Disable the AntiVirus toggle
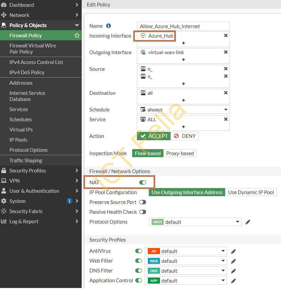 tap(139, 251)
